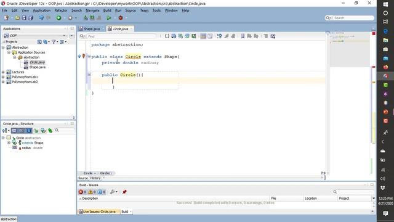Click the override marker in Circle class gutter
The height and width of the screenshot is (222, 394).
79,56
